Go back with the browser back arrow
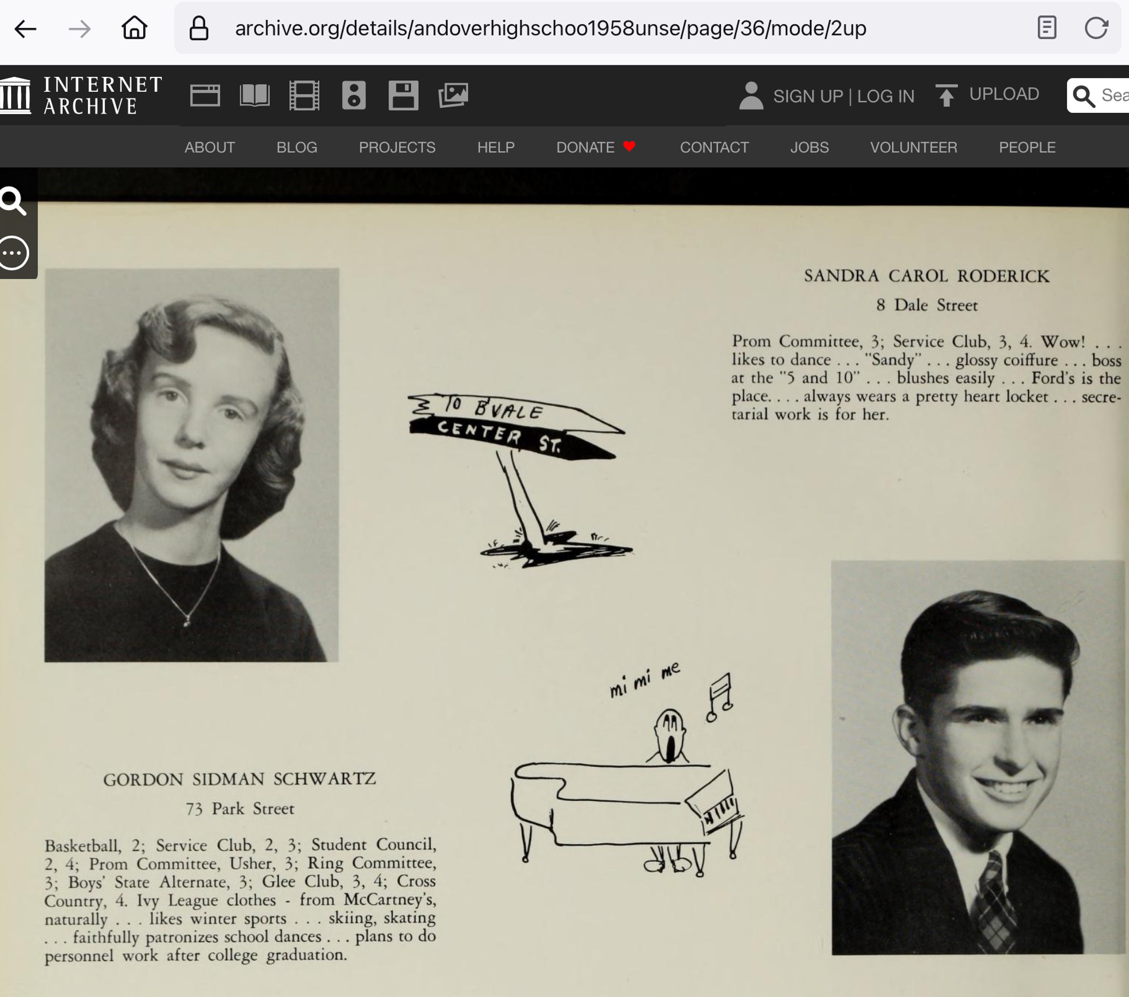 26,29
